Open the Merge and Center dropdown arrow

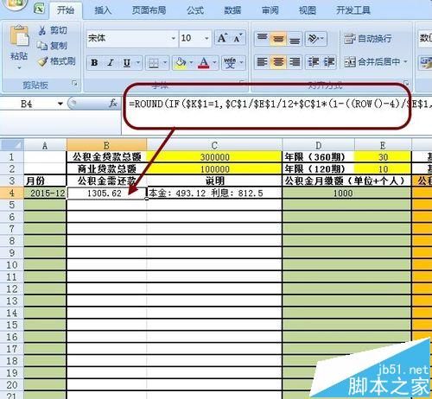tap(405, 62)
